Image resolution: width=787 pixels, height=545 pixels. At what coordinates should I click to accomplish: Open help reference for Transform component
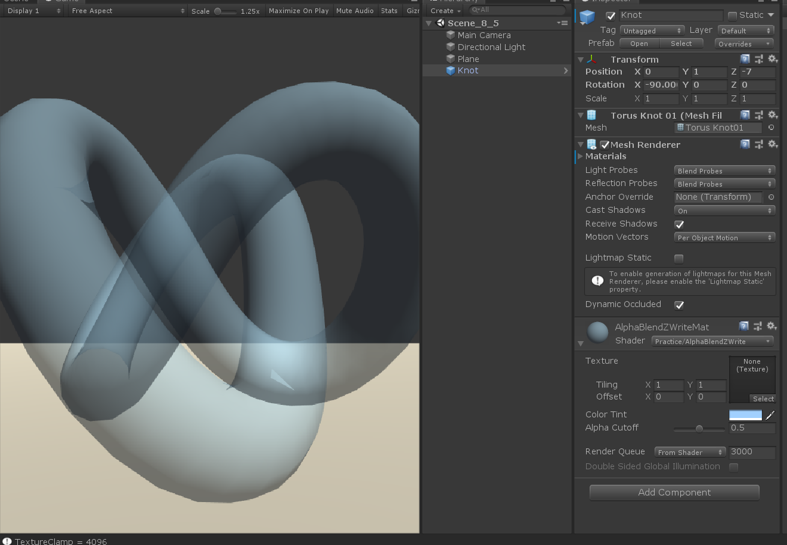745,59
